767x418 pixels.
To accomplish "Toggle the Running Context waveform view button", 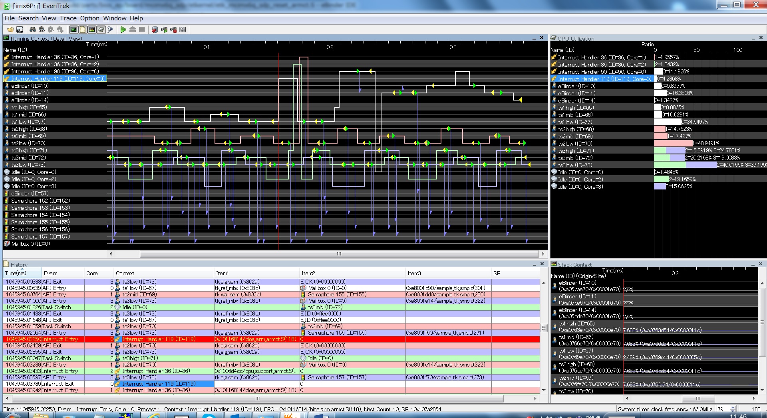I will click(x=74, y=30).
